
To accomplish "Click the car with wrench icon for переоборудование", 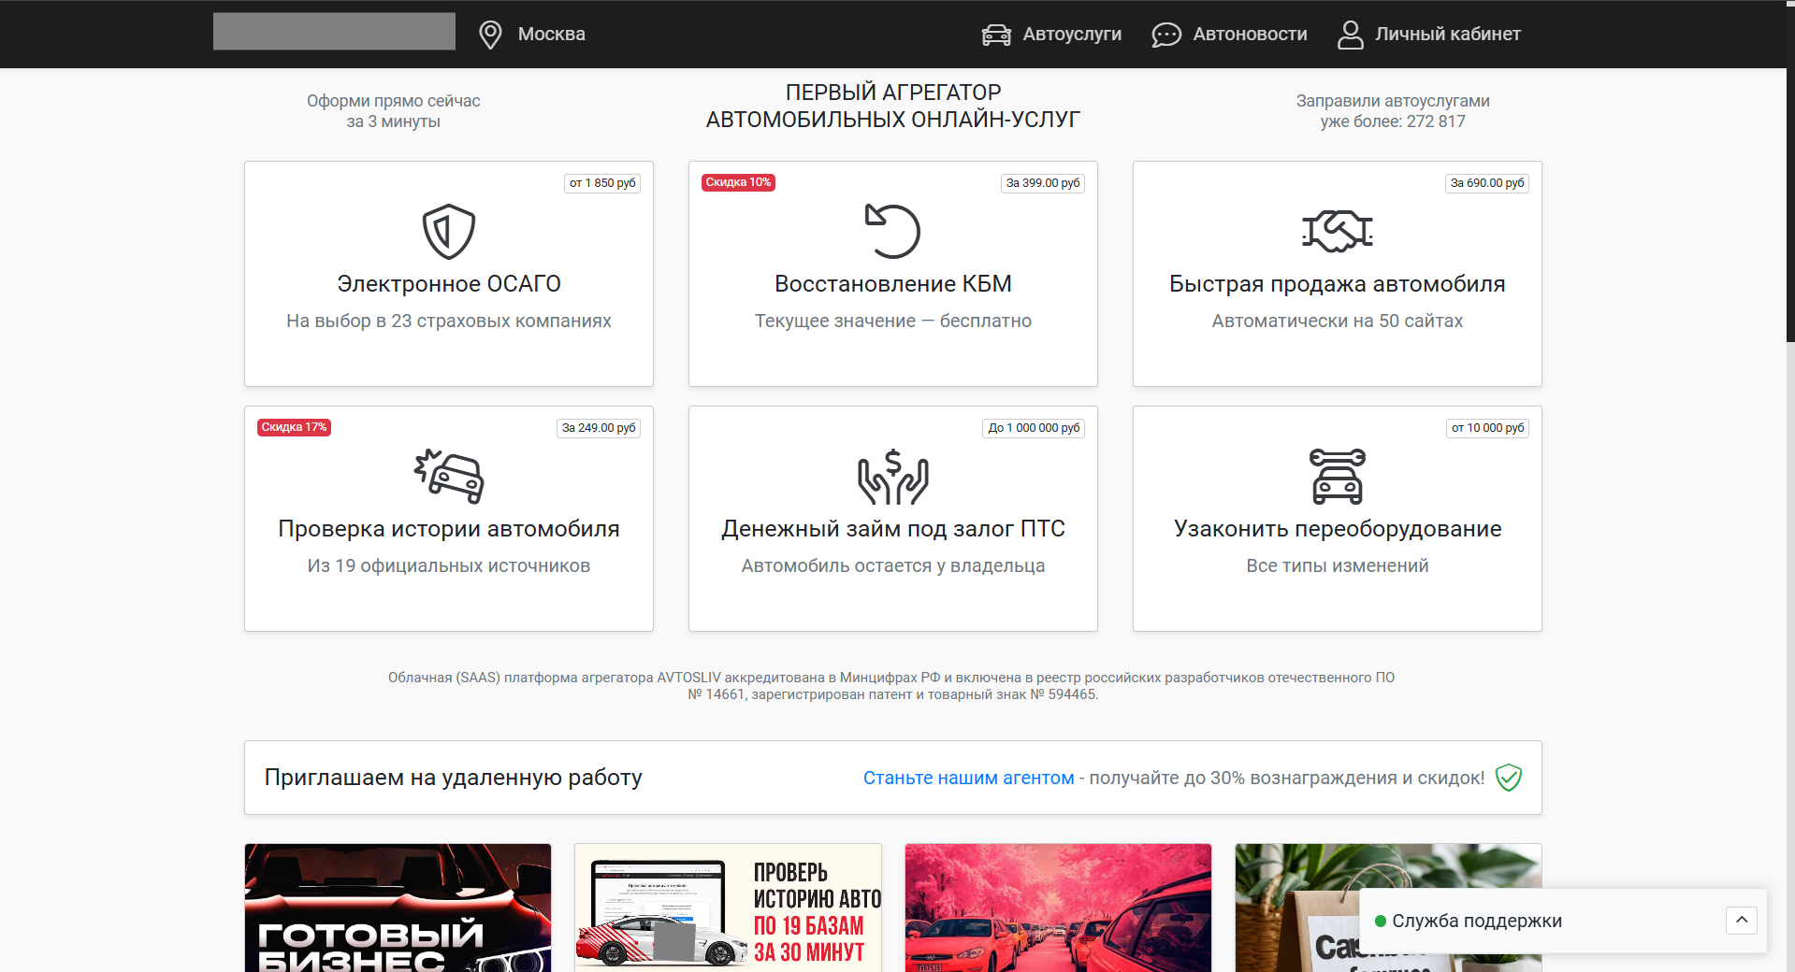I will pos(1338,476).
